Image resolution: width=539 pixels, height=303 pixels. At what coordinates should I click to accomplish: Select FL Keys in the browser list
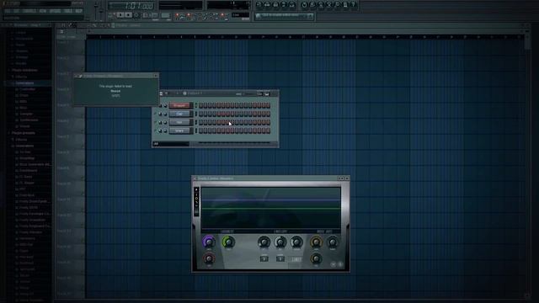[26, 177]
